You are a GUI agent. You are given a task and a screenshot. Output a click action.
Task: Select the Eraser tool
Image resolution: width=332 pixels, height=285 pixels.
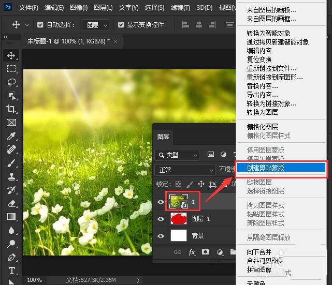[x=11, y=203]
